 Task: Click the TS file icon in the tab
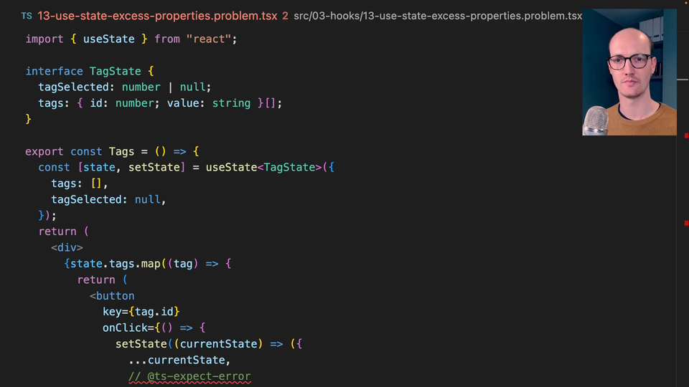click(26, 16)
